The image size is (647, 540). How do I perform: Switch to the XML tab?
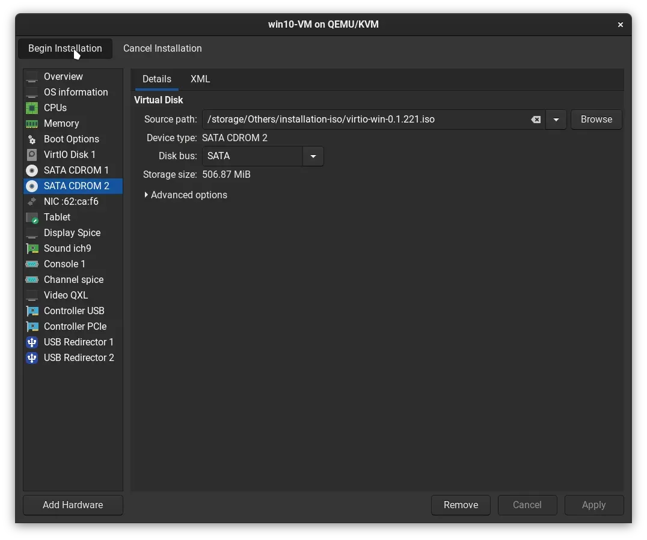click(200, 79)
